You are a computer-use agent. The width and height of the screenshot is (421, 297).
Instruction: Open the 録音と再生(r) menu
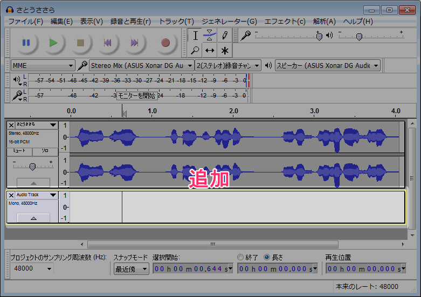pos(130,22)
